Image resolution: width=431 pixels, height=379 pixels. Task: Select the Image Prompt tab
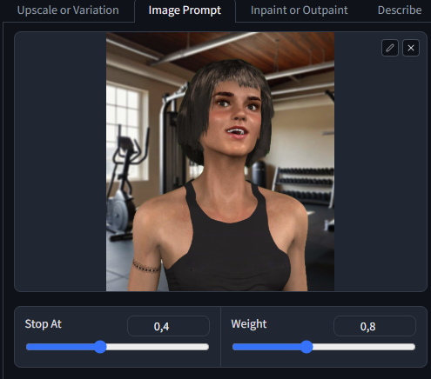pos(185,10)
